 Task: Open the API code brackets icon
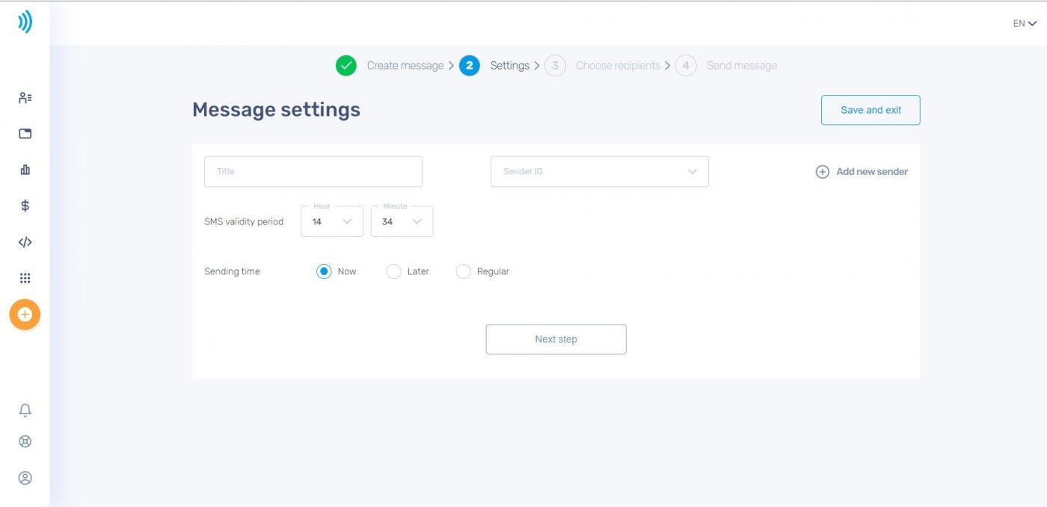25,242
